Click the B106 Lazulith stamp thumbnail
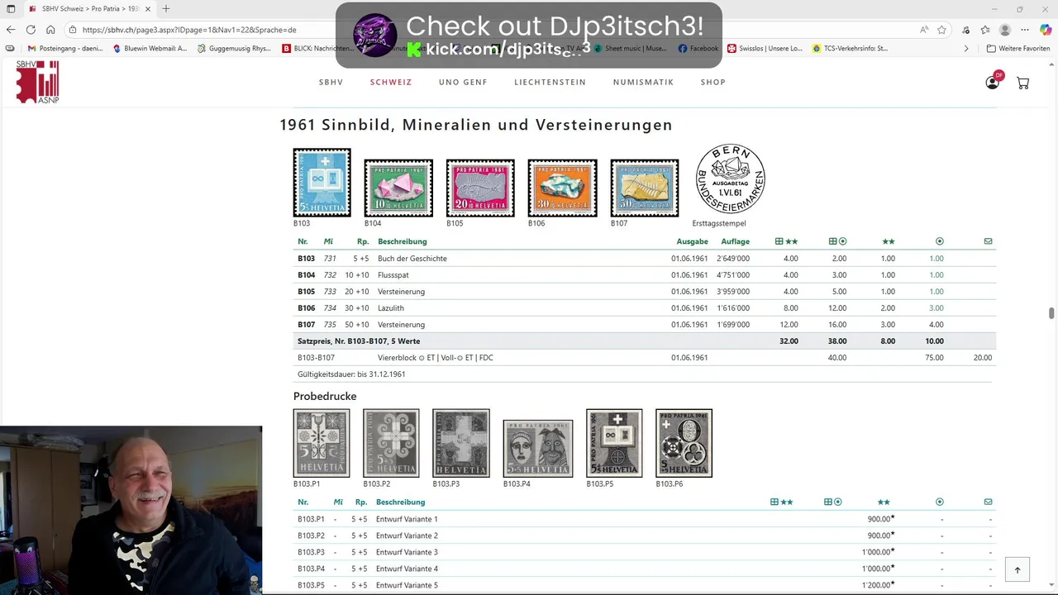 [x=562, y=188]
